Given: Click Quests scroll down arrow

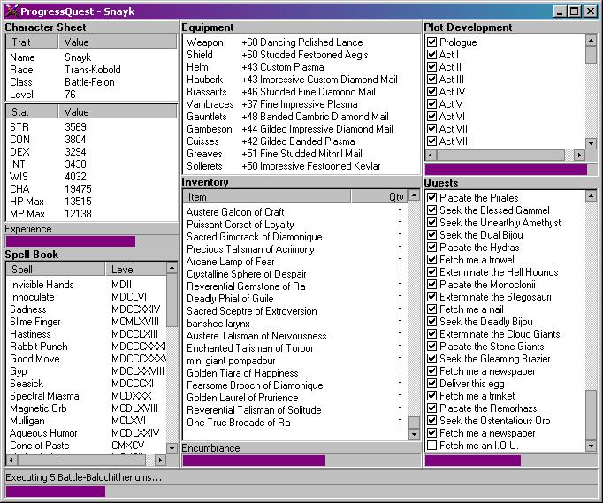Looking at the screenshot, I should pos(592,446).
